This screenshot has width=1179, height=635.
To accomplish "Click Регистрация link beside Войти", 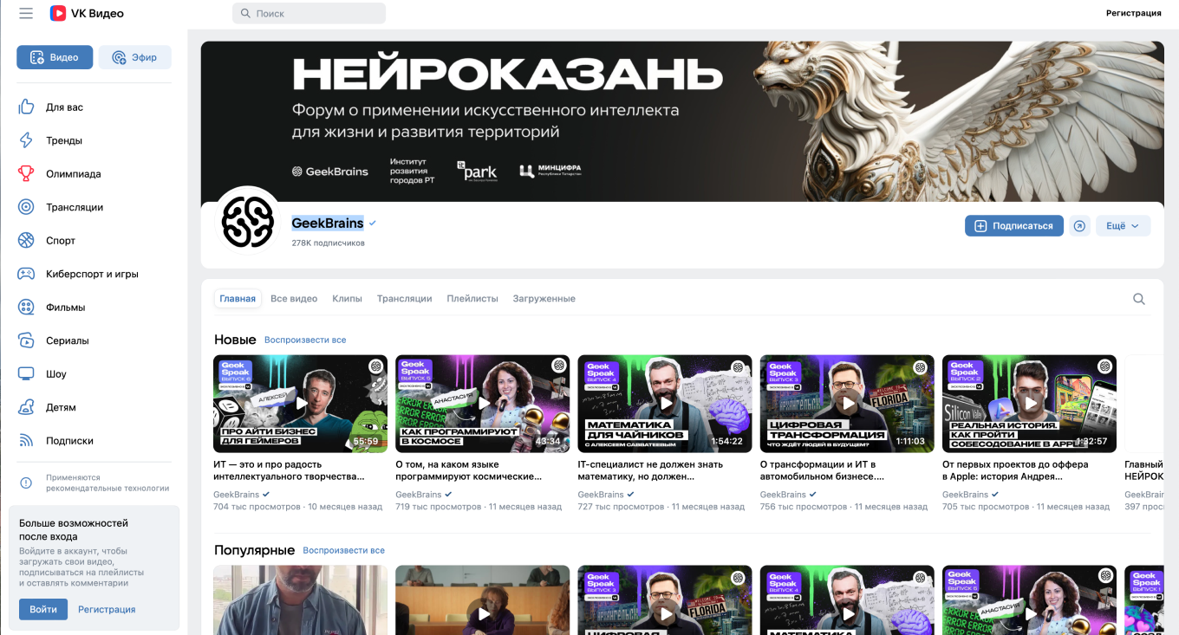I will coord(107,609).
